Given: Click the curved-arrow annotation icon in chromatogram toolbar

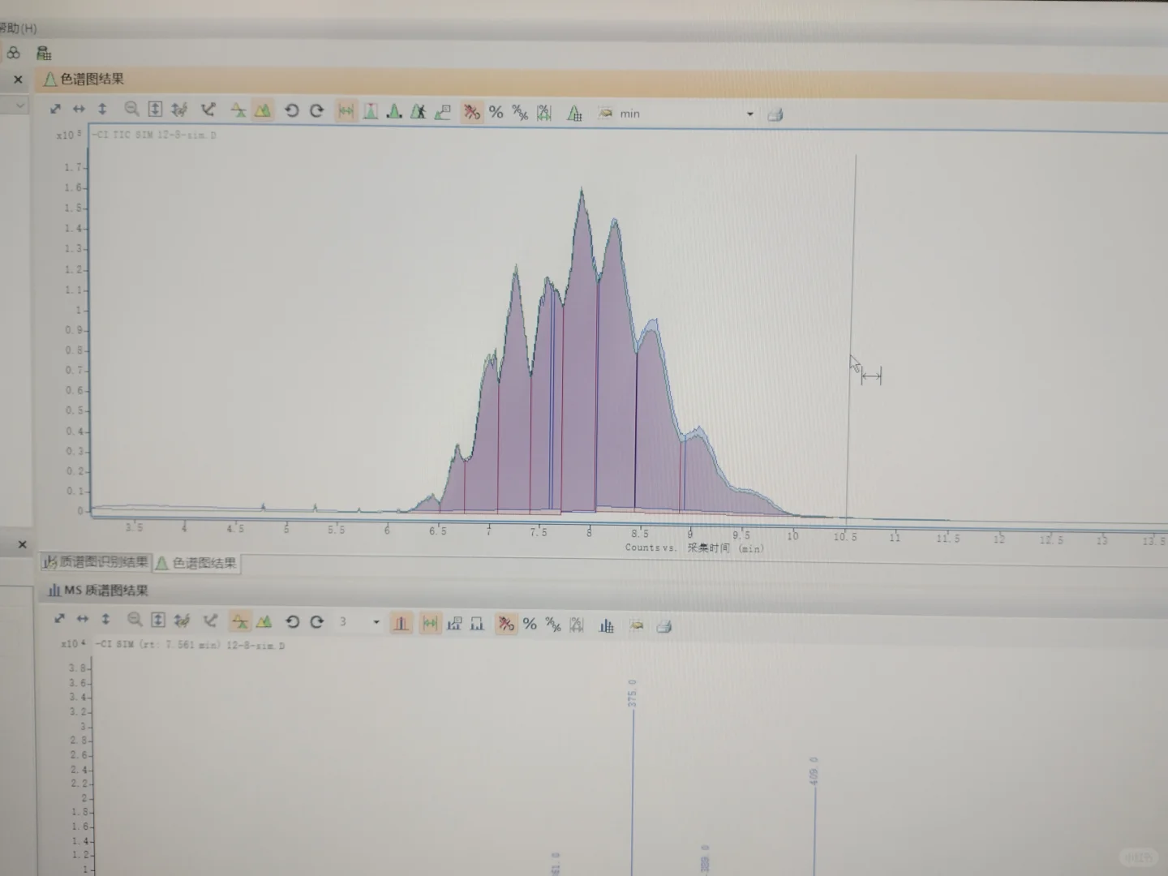Looking at the screenshot, I should coord(208,109).
